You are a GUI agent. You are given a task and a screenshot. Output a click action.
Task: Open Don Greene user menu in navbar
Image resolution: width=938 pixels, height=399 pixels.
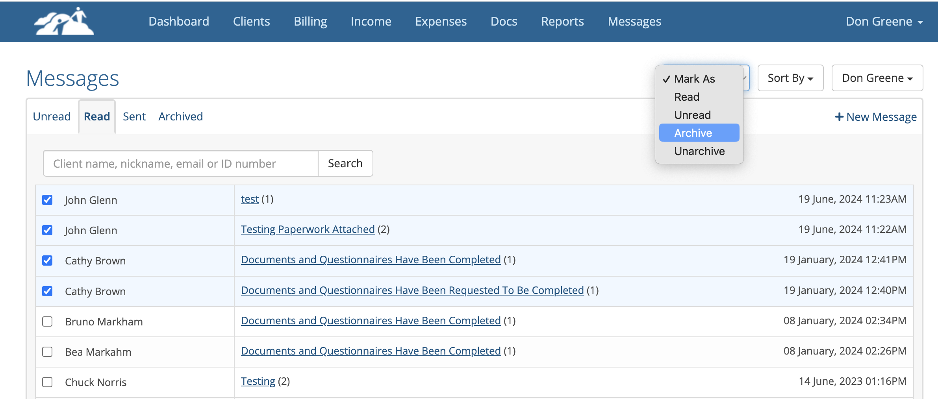pos(884,21)
